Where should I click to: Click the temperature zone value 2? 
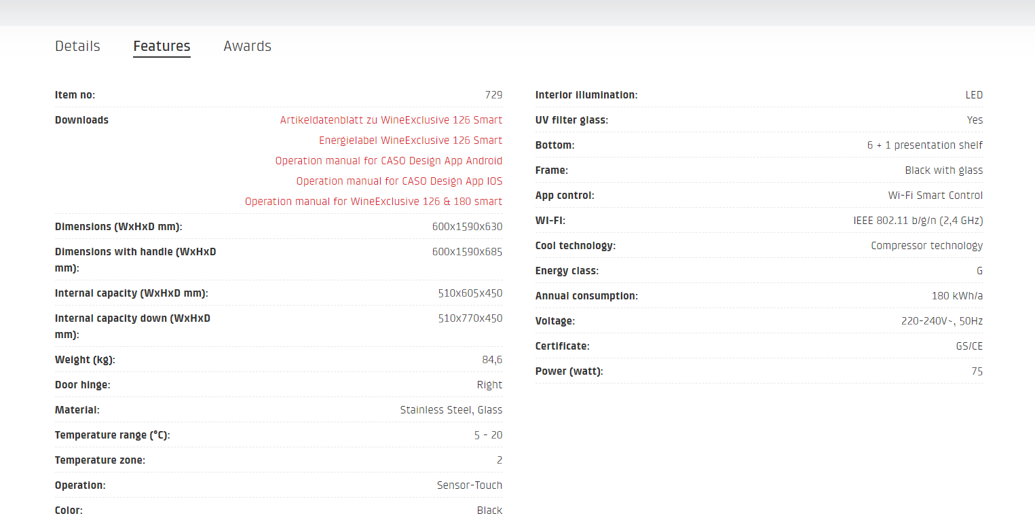(500, 460)
